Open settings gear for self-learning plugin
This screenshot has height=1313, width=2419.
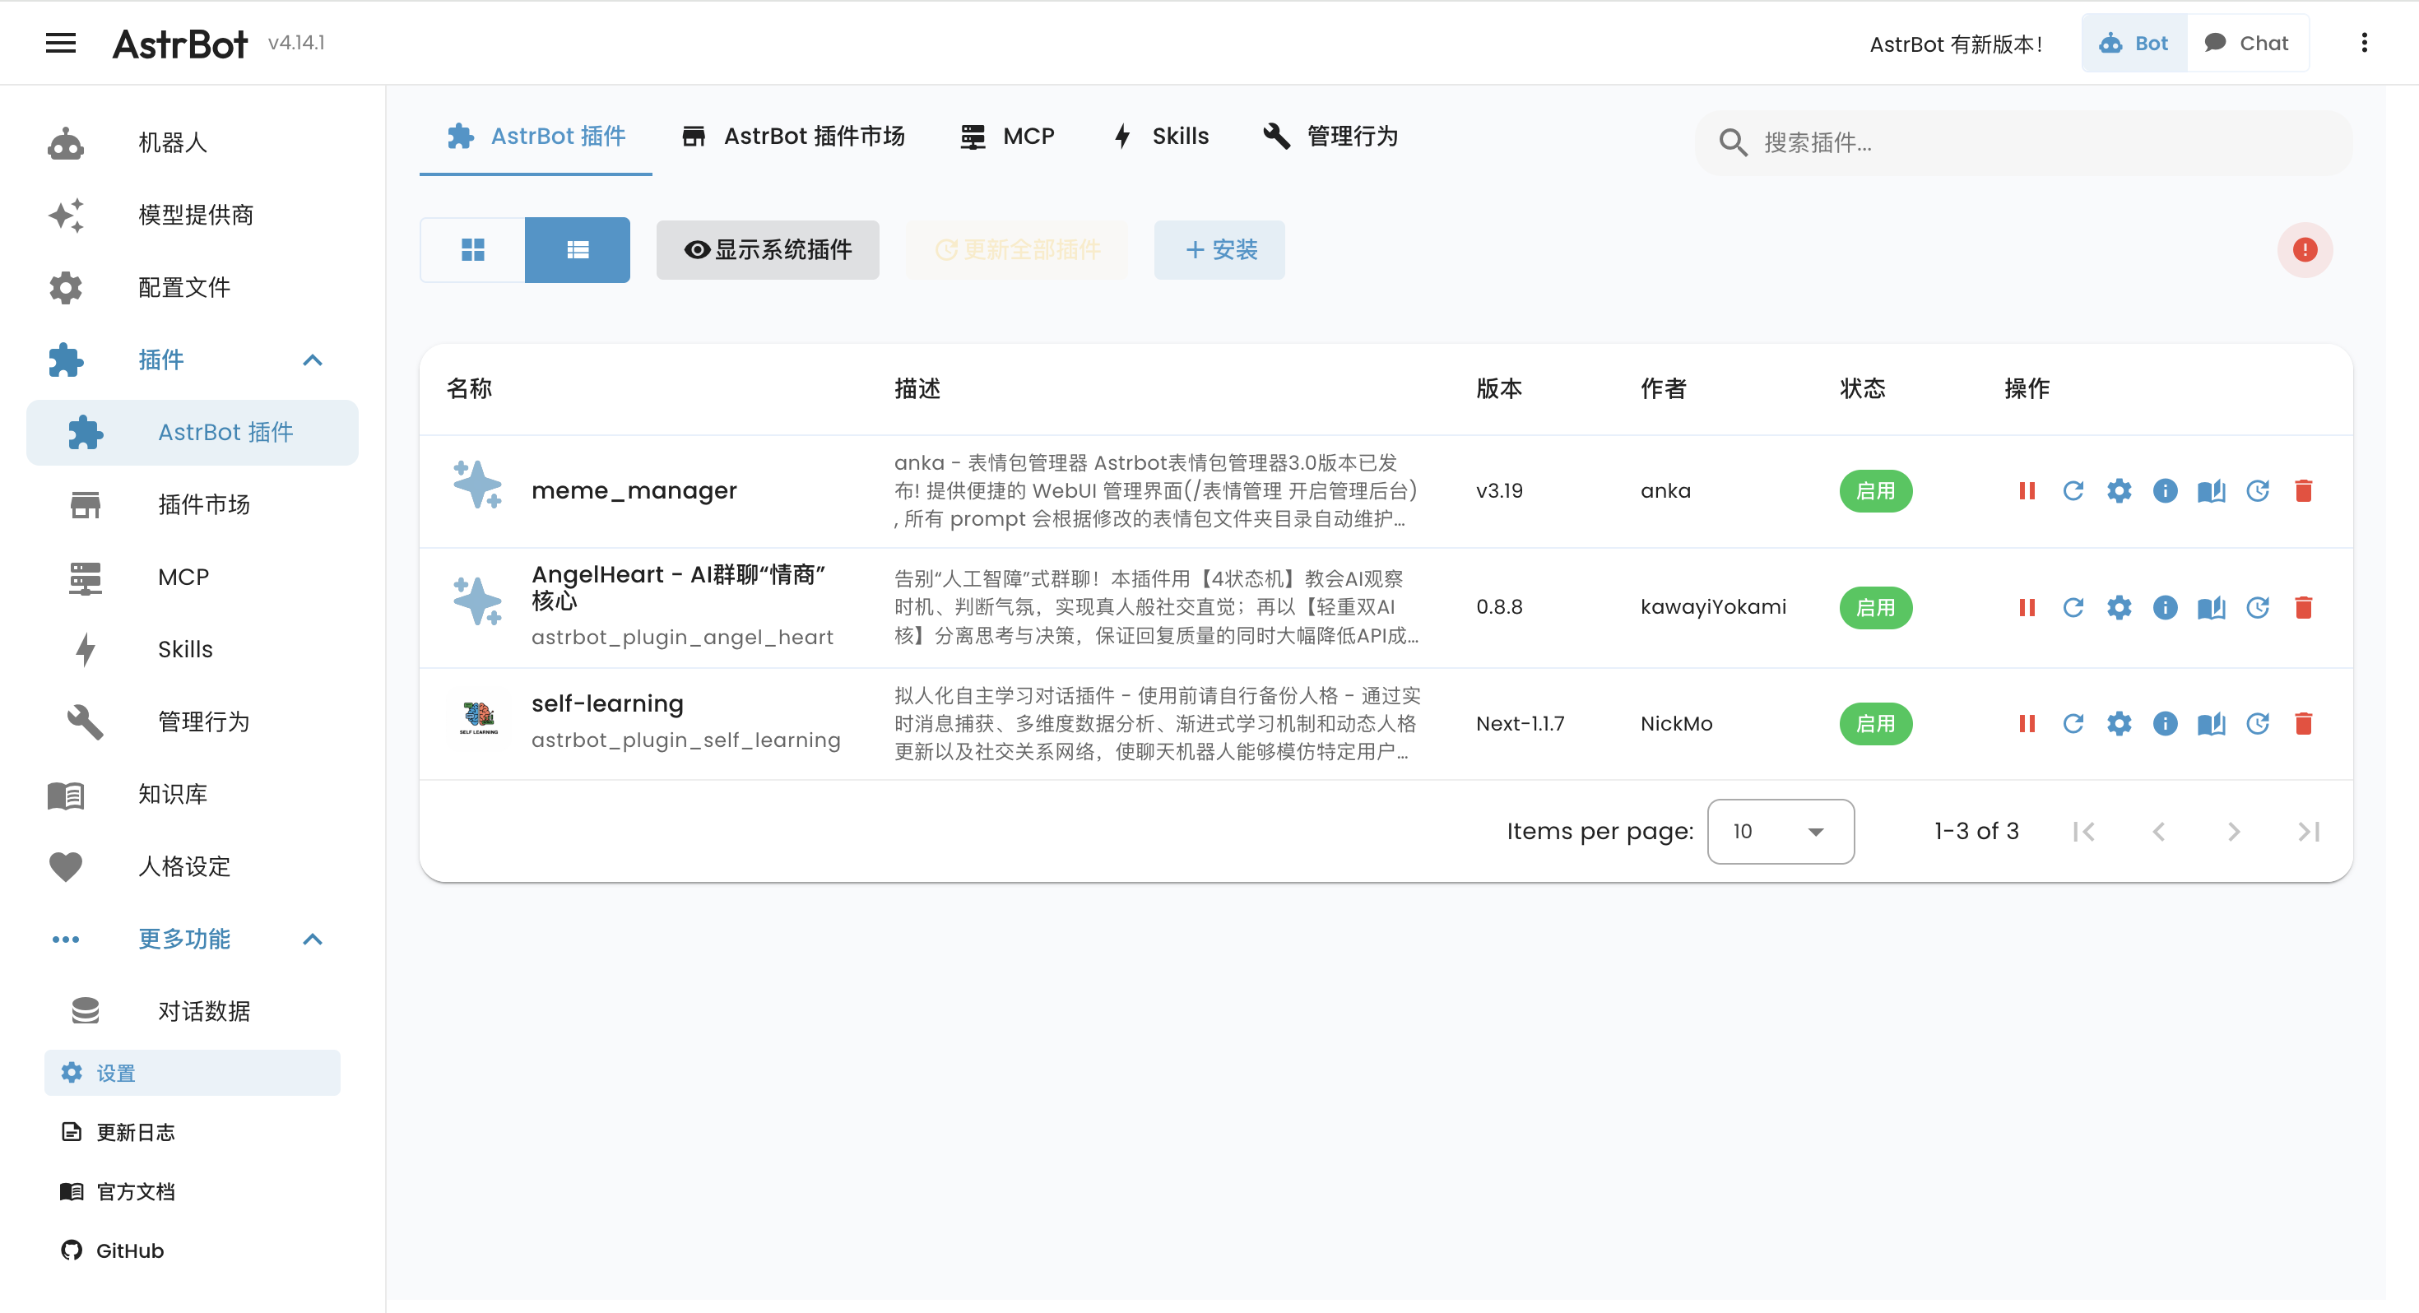coord(2120,723)
